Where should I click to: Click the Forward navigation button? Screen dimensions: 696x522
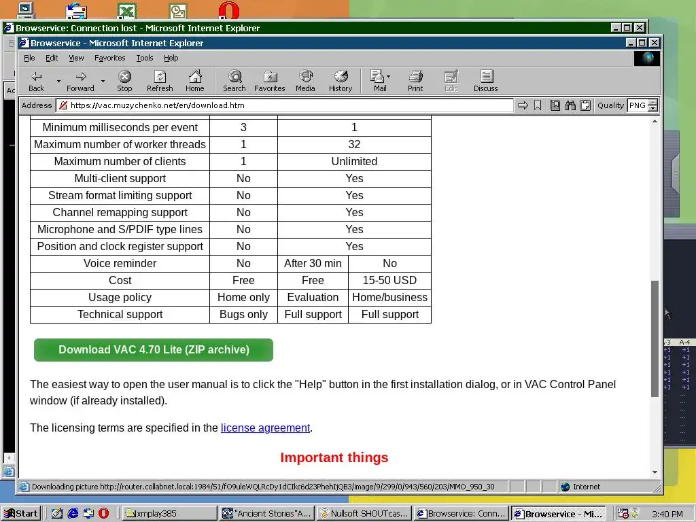[80, 82]
